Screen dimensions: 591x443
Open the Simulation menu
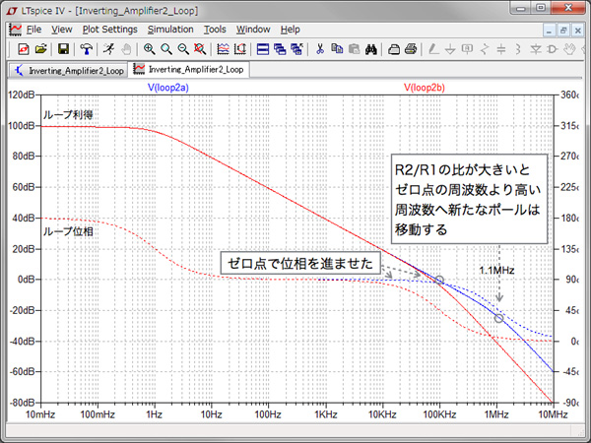pos(170,30)
